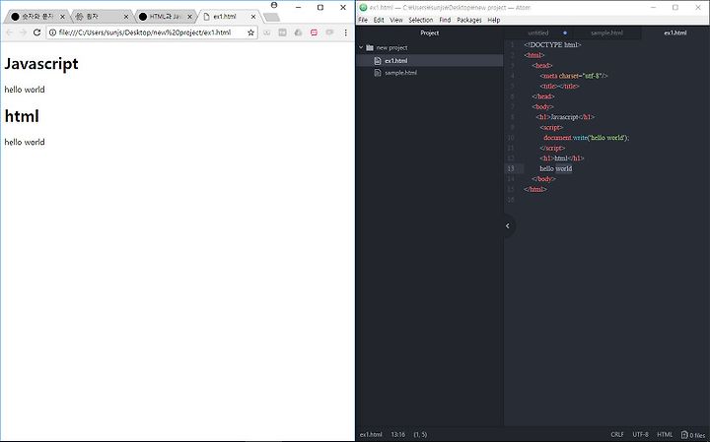Click the file icon beside sample.html

tap(377, 72)
